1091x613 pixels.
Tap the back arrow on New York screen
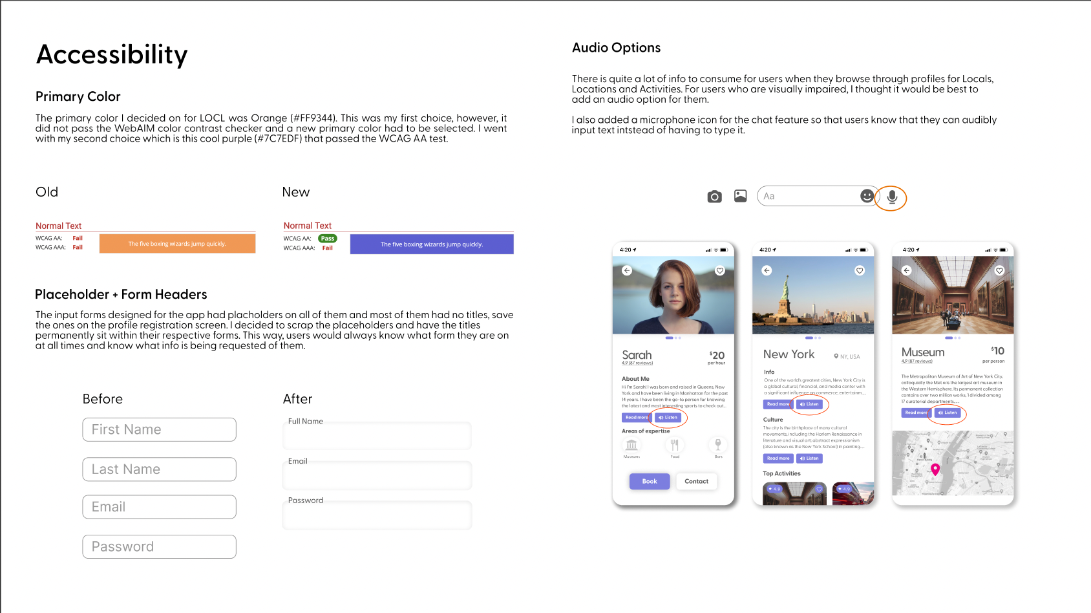tap(767, 270)
